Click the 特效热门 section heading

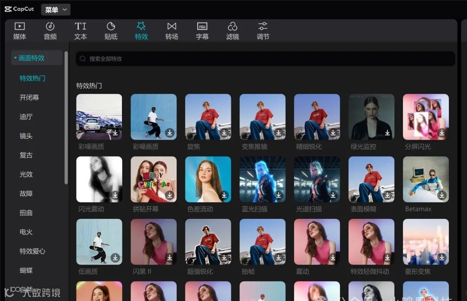click(x=89, y=86)
